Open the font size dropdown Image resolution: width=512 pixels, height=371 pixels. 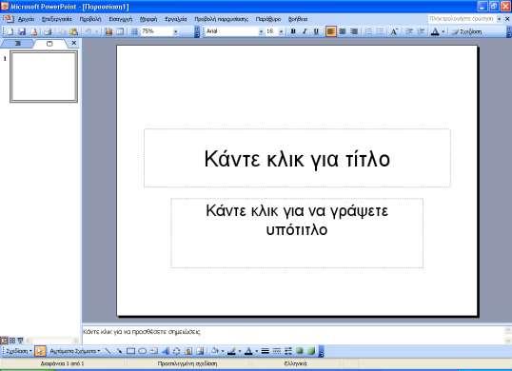[x=281, y=31]
